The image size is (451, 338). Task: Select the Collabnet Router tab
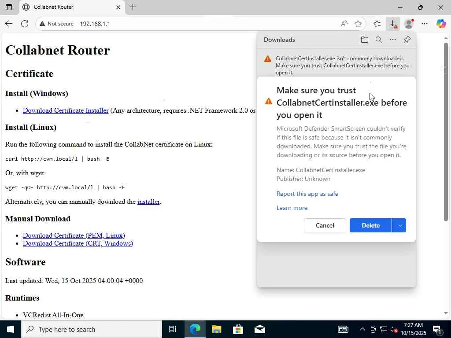[x=72, y=7]
